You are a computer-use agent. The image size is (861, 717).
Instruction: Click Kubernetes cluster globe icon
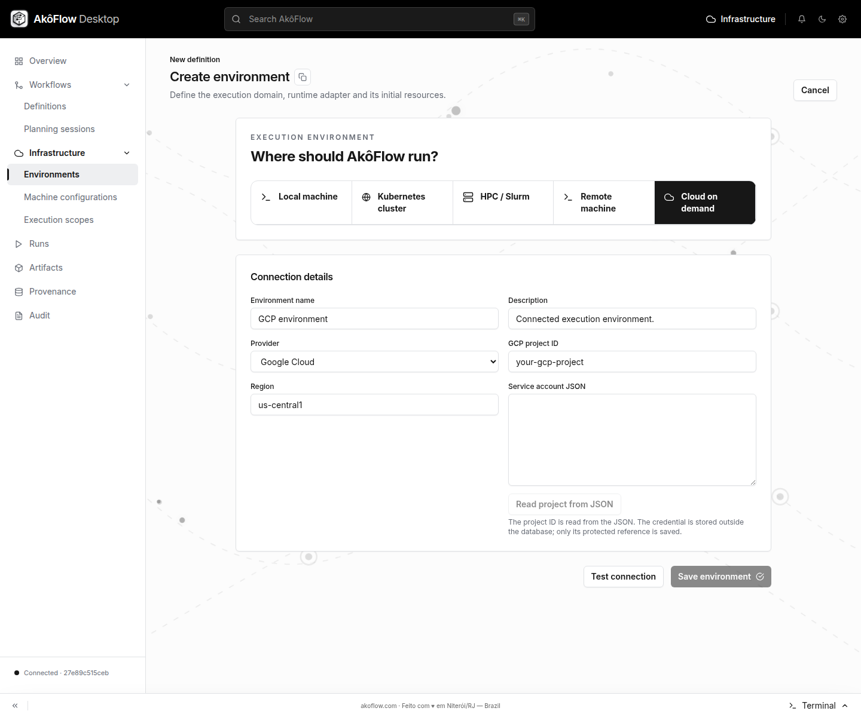tap(367, 197)
